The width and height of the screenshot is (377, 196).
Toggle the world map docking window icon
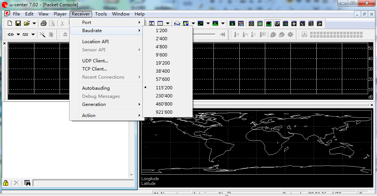[277, 24]
